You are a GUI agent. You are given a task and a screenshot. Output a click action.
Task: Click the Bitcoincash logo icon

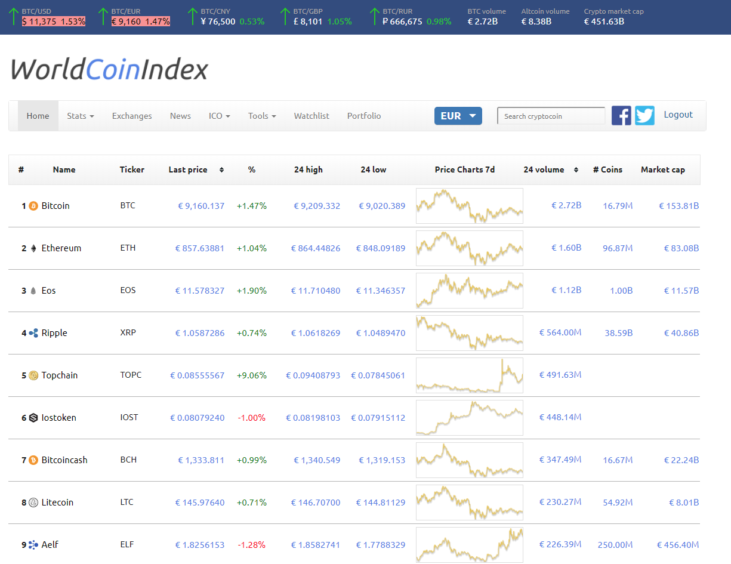coord(33,460)
